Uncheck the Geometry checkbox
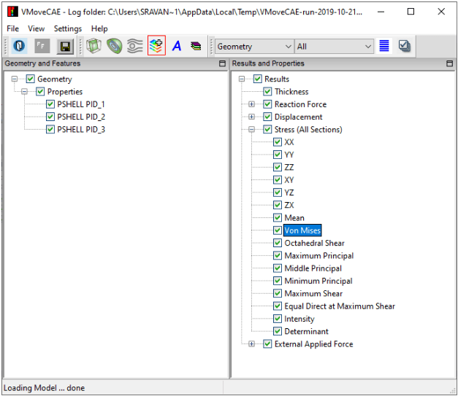 (31, 79)
